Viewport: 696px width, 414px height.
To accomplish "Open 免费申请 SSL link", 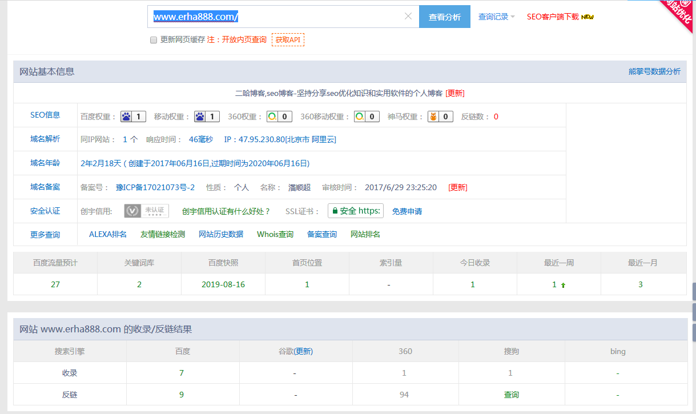I will (x=407, y=211).
